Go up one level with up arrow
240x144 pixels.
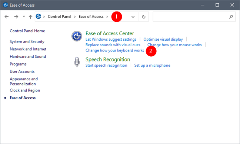(30, 17)
